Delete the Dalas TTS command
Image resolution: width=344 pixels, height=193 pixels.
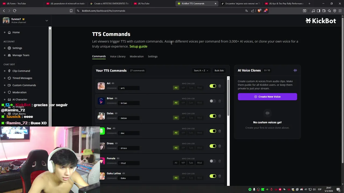220,116
